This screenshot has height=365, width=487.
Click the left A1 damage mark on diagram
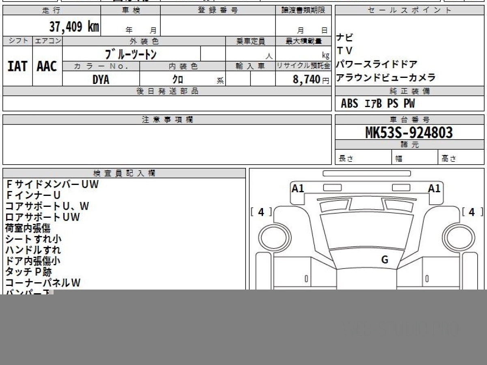(298, 189)
